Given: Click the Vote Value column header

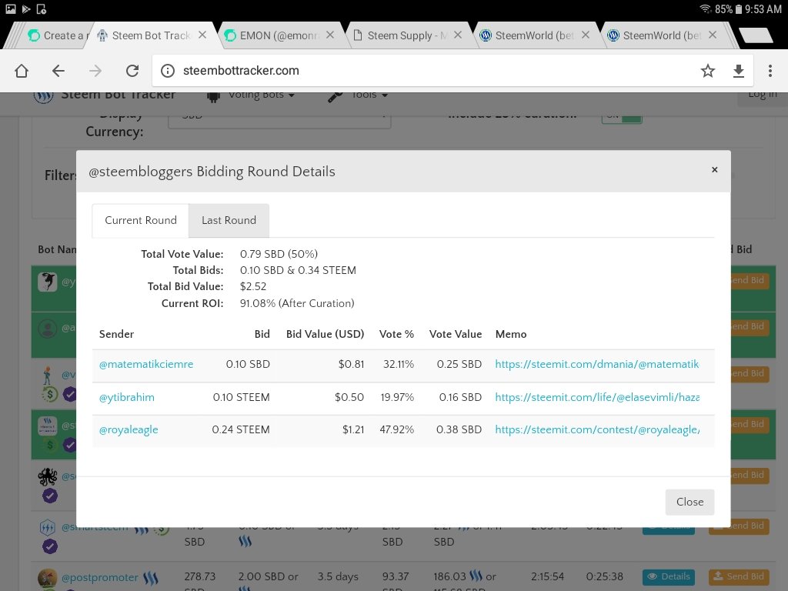Looking at the screenshot, I should pos(456,334).
